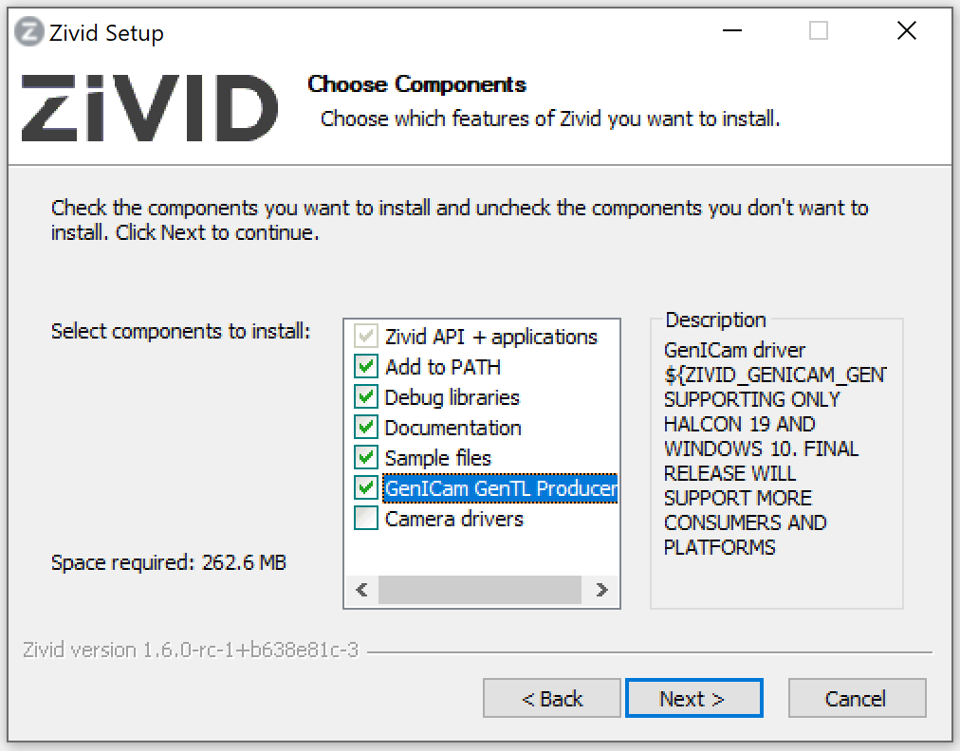This screenshot has width=960, height=751.
Task: Uncheck the Add to PATH checkbox
Action: (365, 367)
